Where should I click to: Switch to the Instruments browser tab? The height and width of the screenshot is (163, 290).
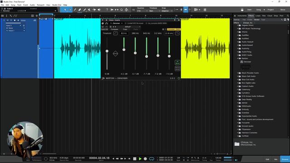click(242, 16)
